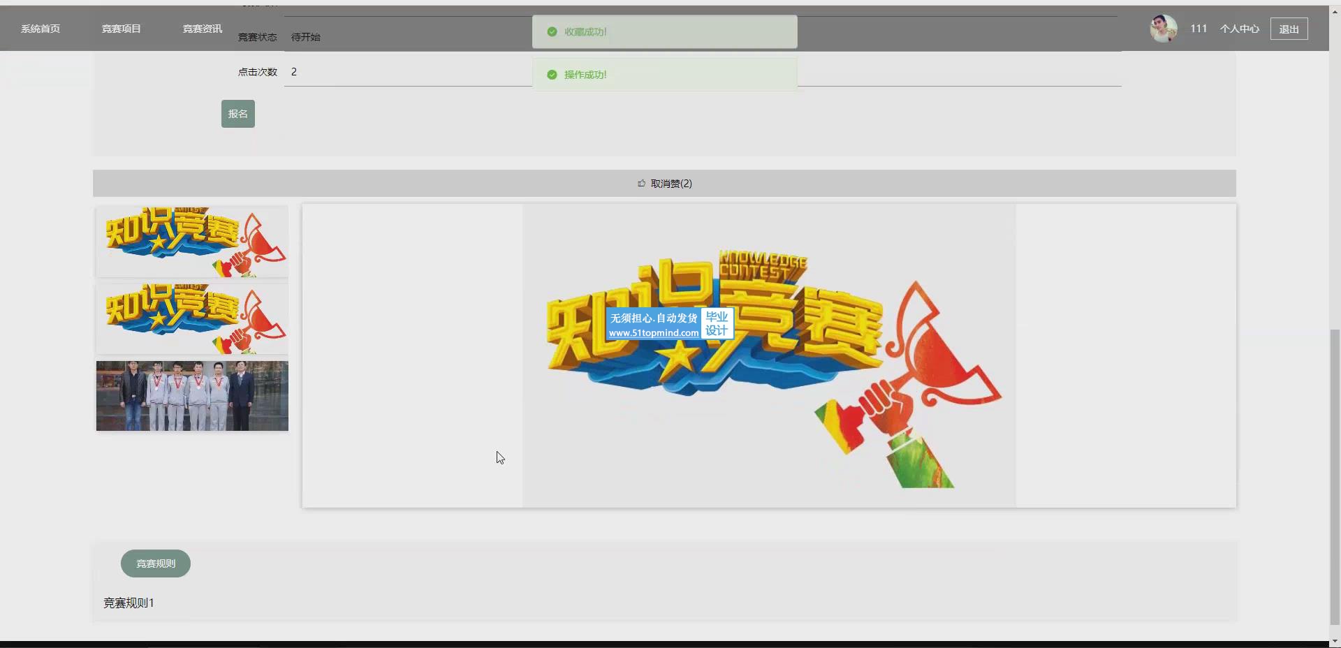Open the 竞赛项目 nav item

coord(122,29)
